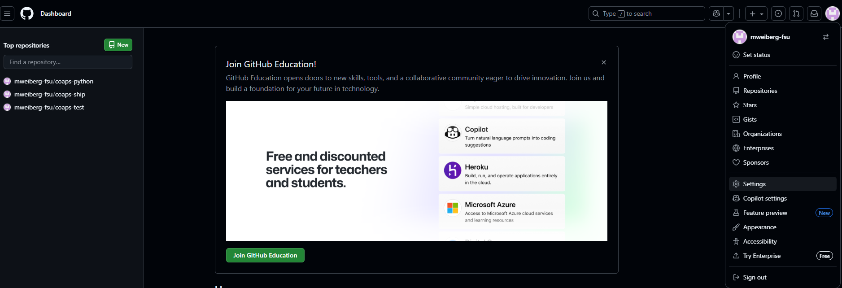Click the user avatar in header

(833, 13)
